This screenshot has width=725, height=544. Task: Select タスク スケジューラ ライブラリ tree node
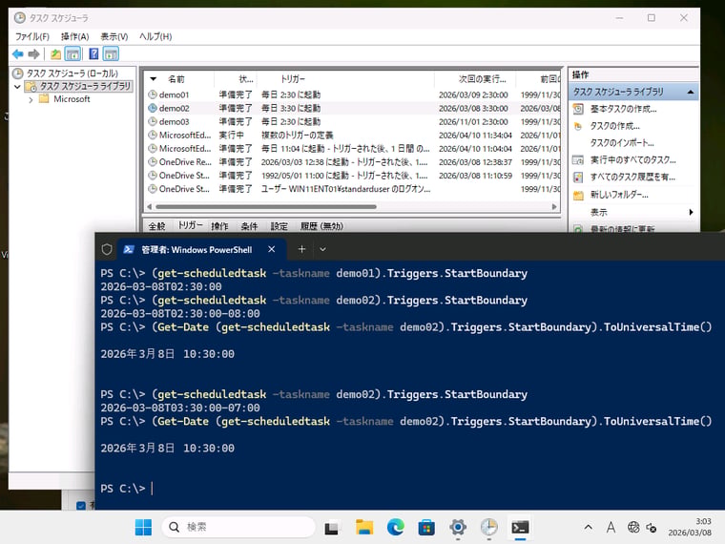tap(85, 86)
